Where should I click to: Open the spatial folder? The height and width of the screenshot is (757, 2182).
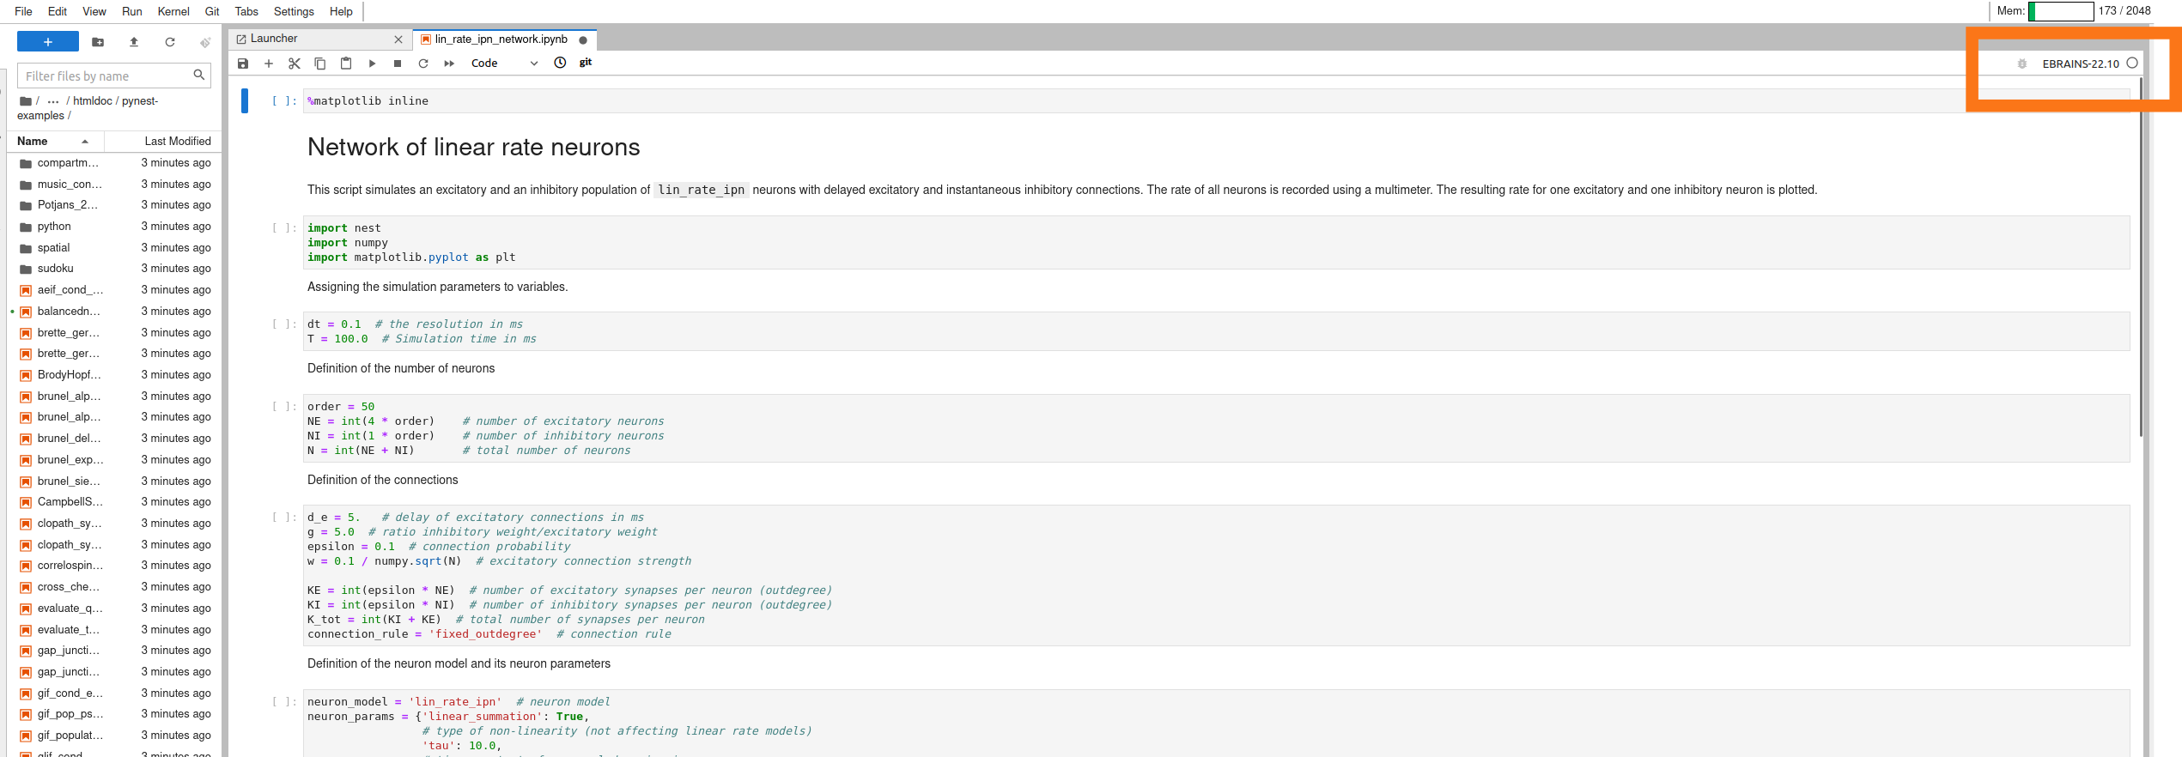point(113,248)
